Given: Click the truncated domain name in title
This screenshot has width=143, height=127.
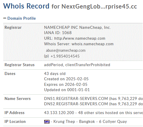Looking at the screenshot, I should click(x=99, y=6).
